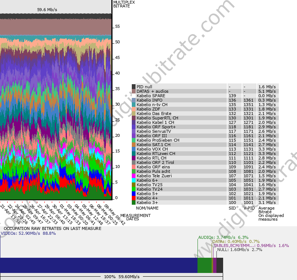Screen dimensions: 297x280
Task: Click the Kabelio 5+ blue legend swatch
Action: point(134,194)
